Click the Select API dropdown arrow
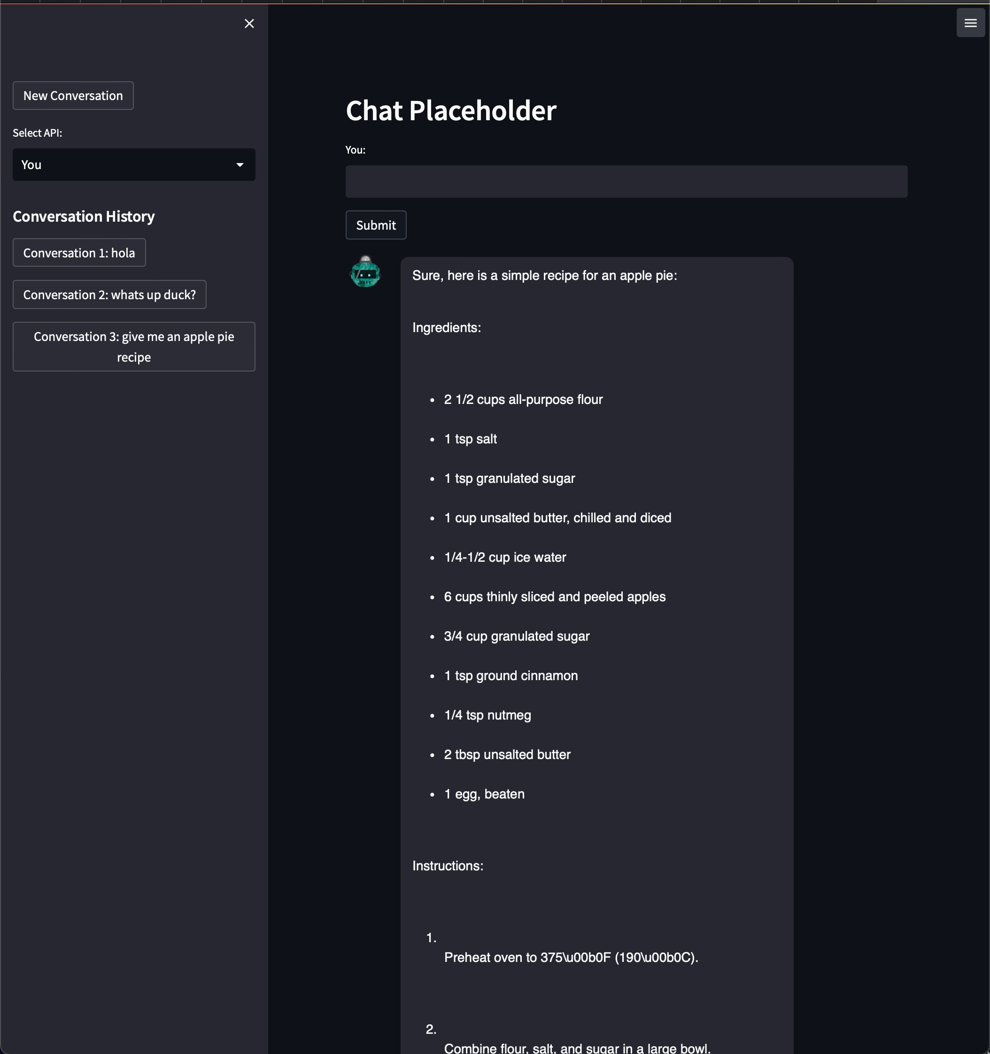 pyautogui.click(x=240, y=165)
